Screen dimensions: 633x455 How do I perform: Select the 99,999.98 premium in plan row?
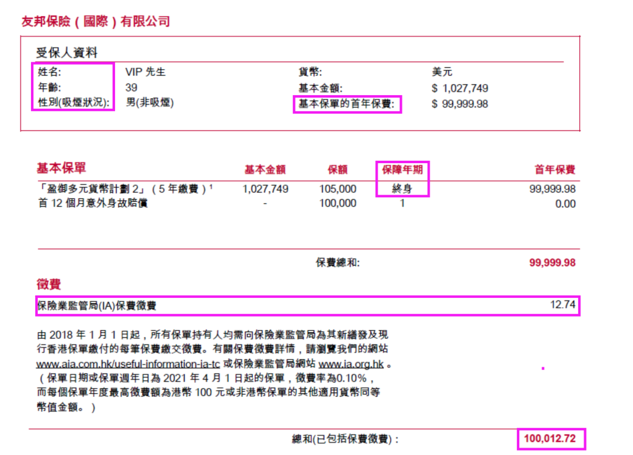tap(552, 189)
